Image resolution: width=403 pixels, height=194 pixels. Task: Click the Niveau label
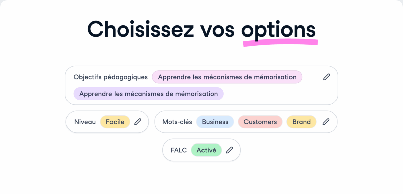point(85,122)
